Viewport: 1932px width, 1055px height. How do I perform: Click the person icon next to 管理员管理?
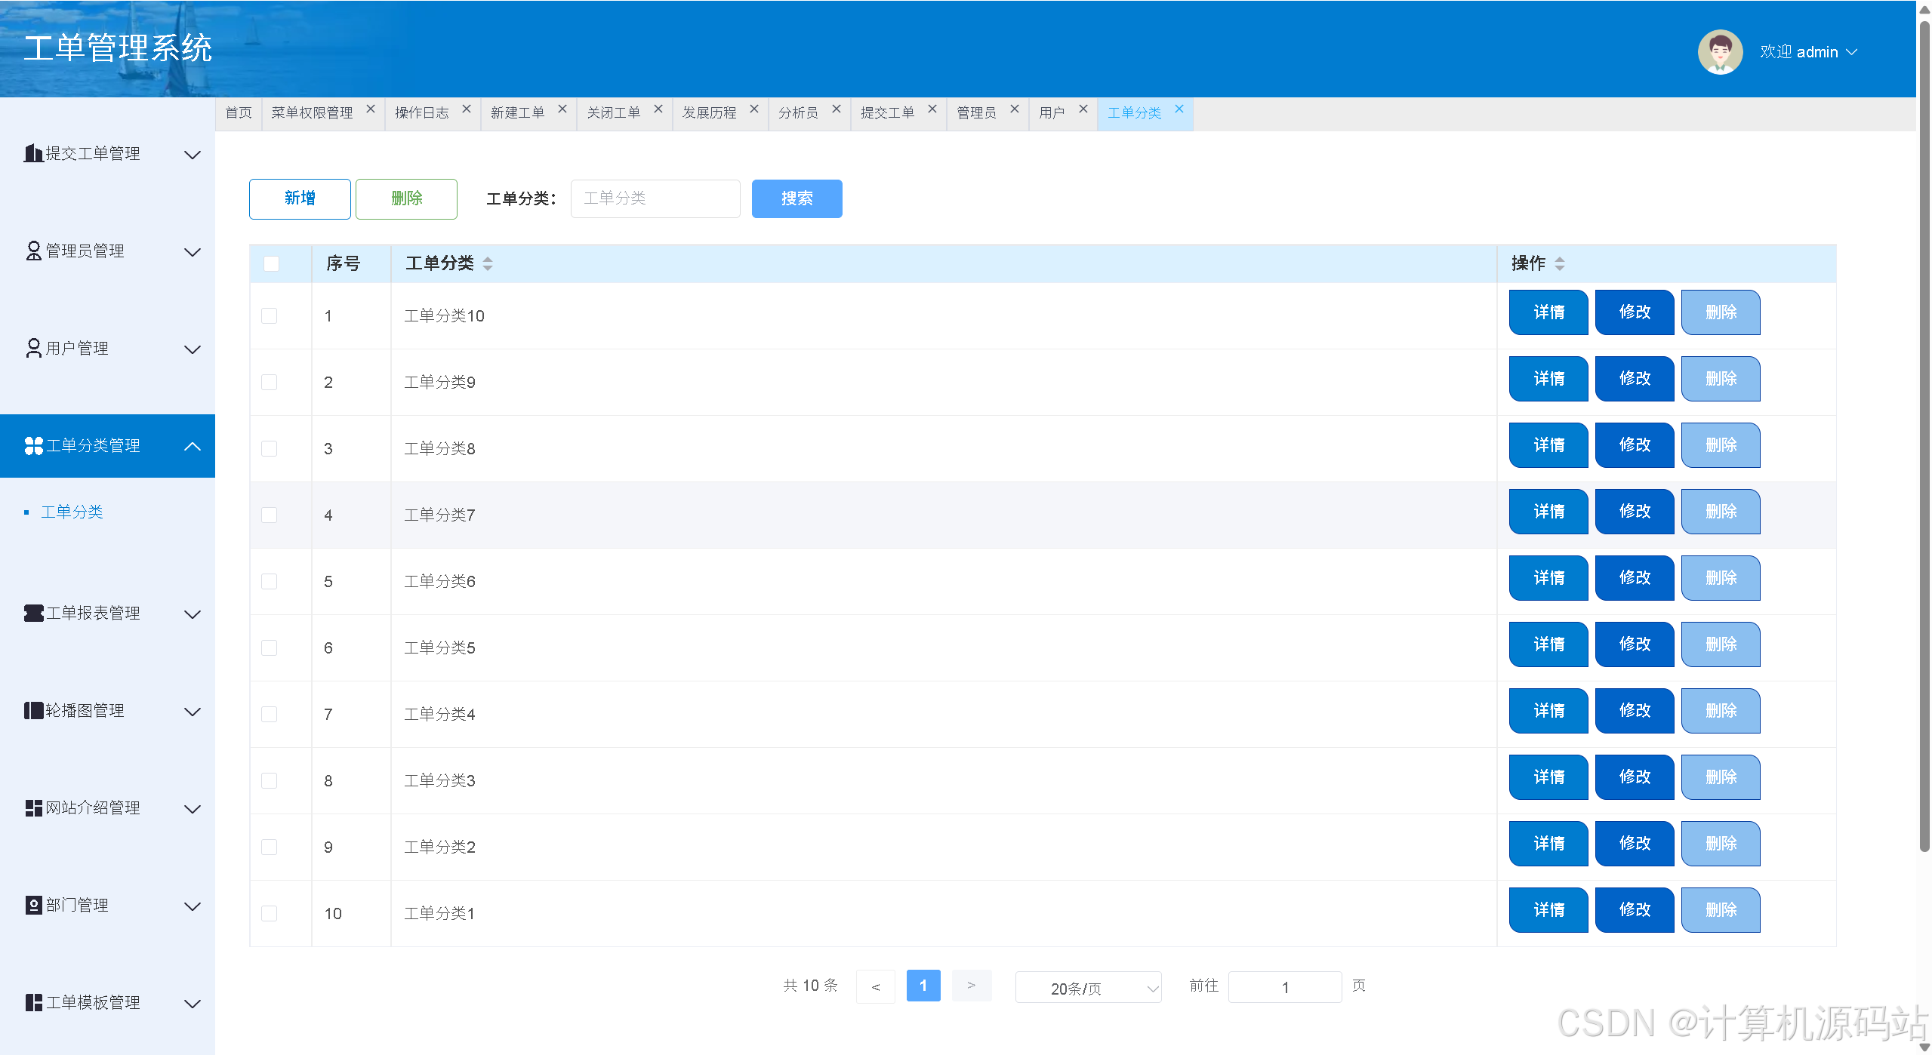point(33,251)
